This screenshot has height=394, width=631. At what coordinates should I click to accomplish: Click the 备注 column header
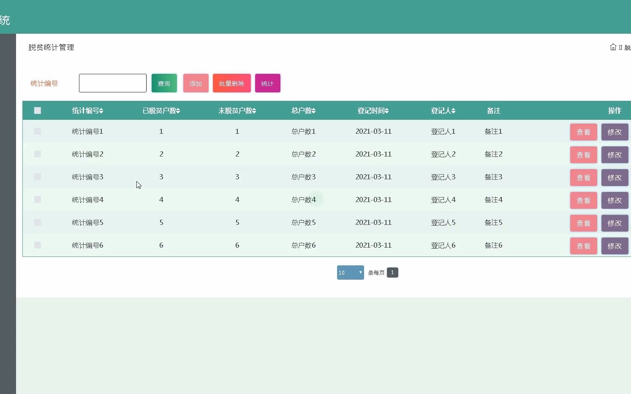pyautogui.click(x=493, y=111)
